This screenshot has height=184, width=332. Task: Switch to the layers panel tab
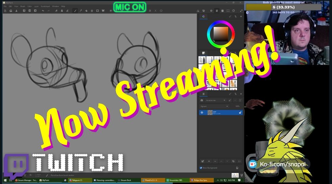point(204,94)
